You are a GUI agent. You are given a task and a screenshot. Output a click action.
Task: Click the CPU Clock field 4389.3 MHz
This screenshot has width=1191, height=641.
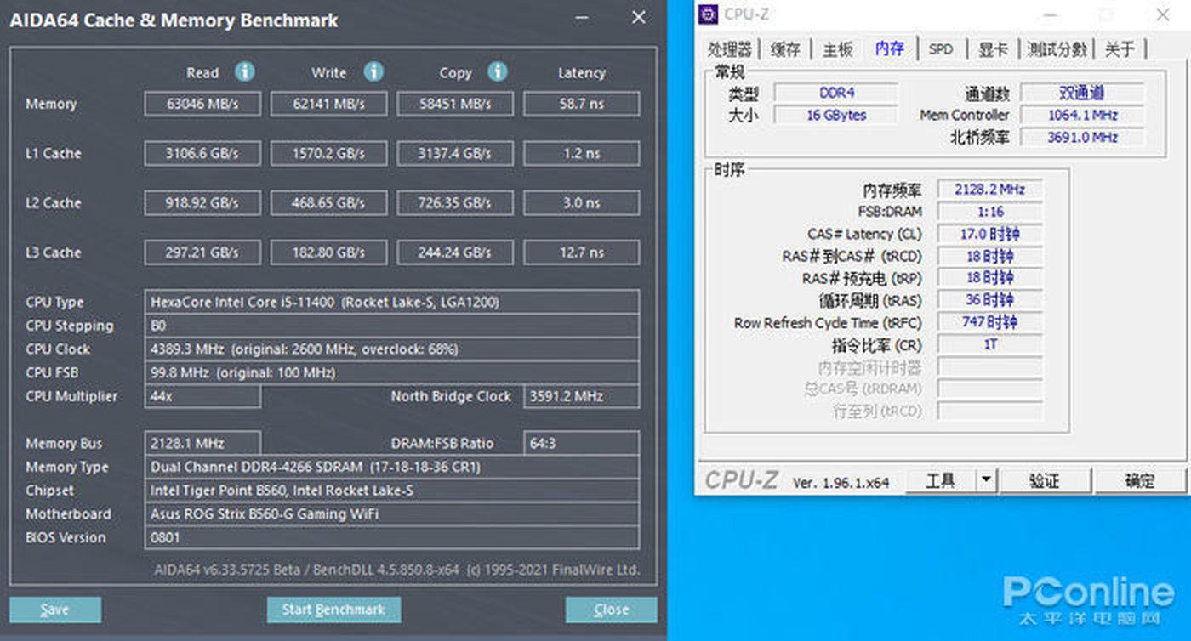[392, 349]
